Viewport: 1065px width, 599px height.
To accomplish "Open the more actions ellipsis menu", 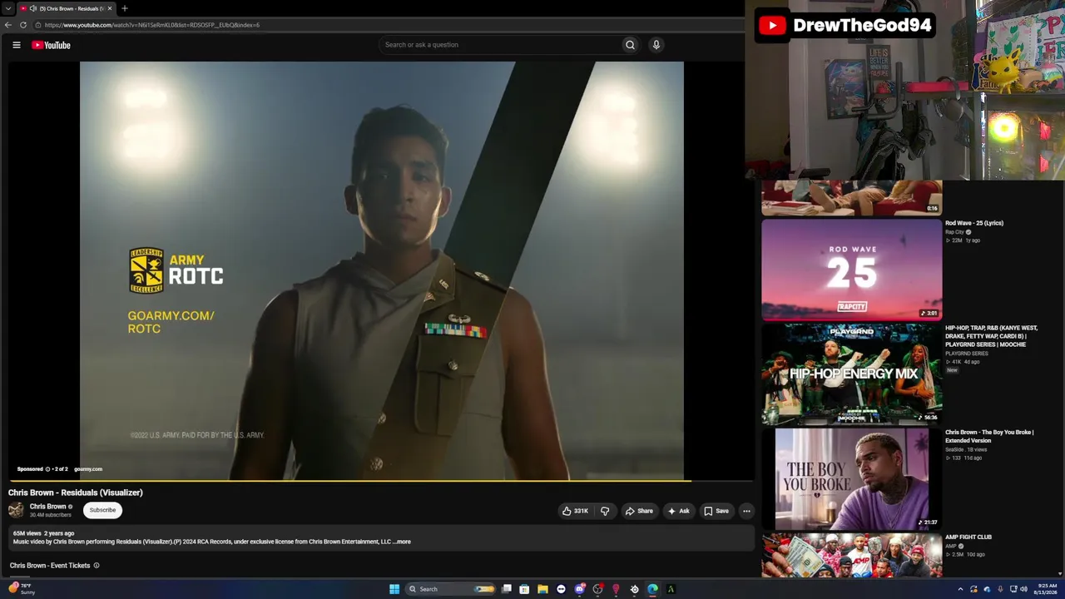I will pyautogui.click(x=746, y=511).
